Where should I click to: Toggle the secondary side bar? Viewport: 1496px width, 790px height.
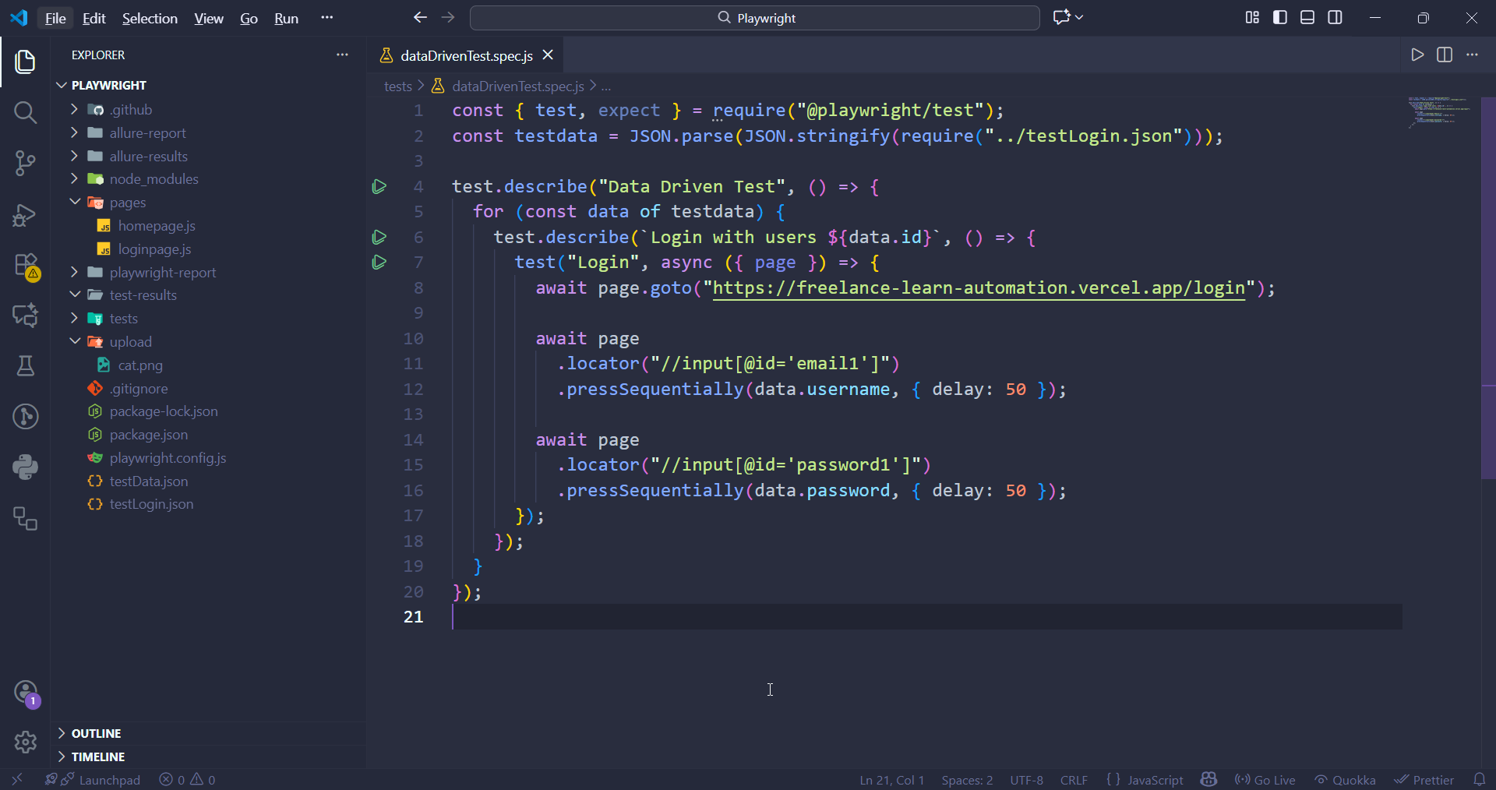click(1335, 18)
